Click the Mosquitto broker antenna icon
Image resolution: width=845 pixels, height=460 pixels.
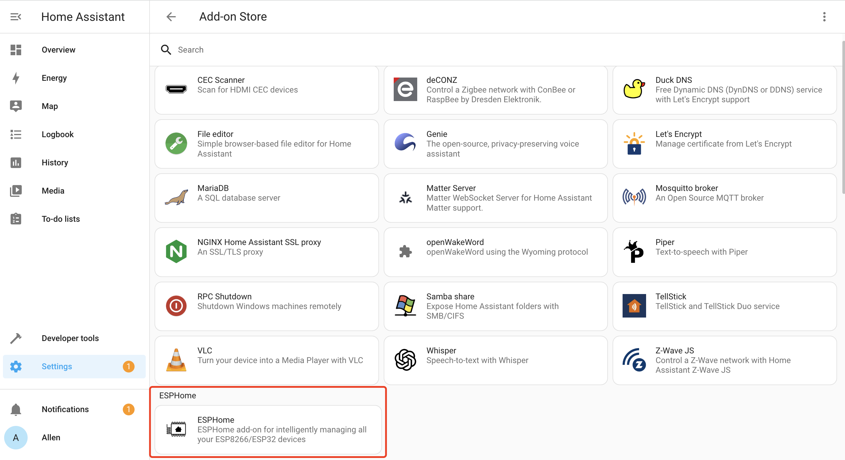[634, 197]
